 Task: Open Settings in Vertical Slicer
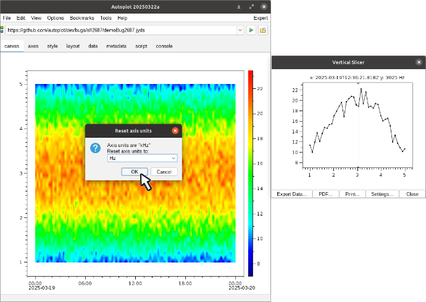tap(382, 194)
